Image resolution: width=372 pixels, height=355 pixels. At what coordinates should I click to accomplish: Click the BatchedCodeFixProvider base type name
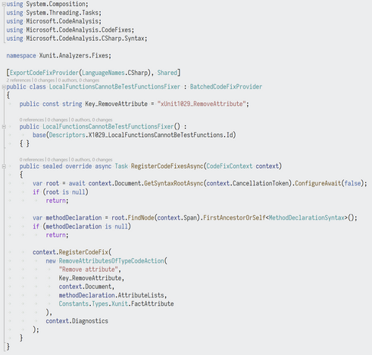(226, 87)
